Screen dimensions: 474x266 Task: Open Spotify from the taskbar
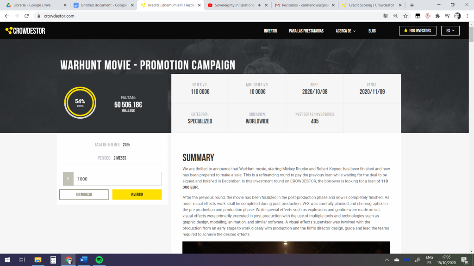coord(99,260)
